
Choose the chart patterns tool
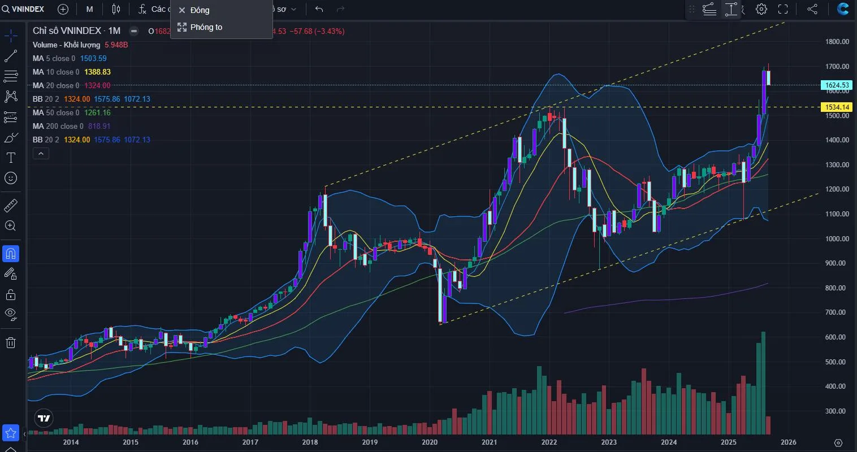click(x=11, y=97)
